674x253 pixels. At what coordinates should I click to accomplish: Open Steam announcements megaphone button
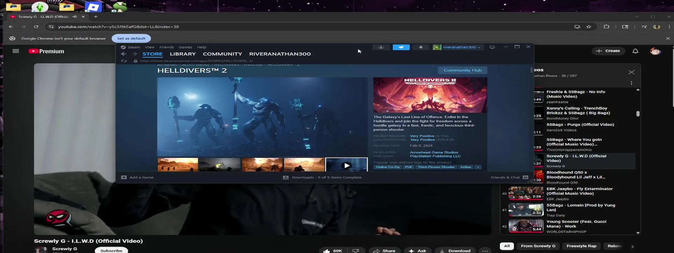click(401, 47)
